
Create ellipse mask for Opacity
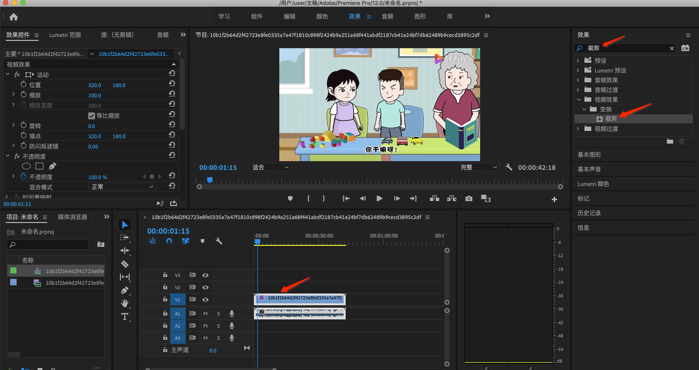click(x=26, y=166)
